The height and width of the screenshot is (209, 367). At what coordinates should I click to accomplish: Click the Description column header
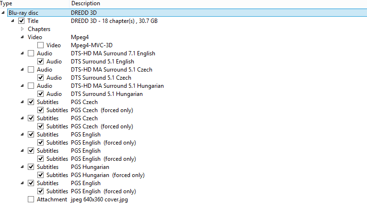click(218, 3)
